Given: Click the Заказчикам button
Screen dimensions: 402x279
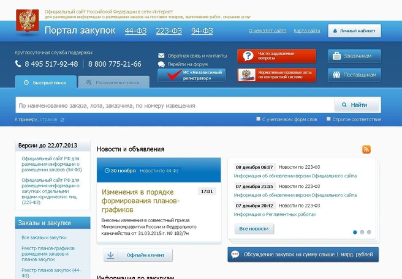Looking at the screenshot, I should click(x=354, y=56).
